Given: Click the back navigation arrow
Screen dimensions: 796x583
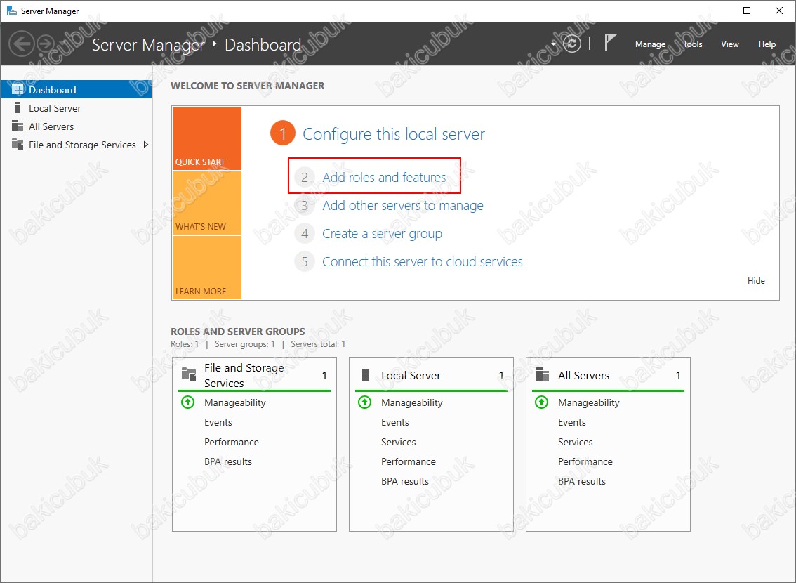Looking at the screenshot, I should pyautogui.click(x=22, y=44).
